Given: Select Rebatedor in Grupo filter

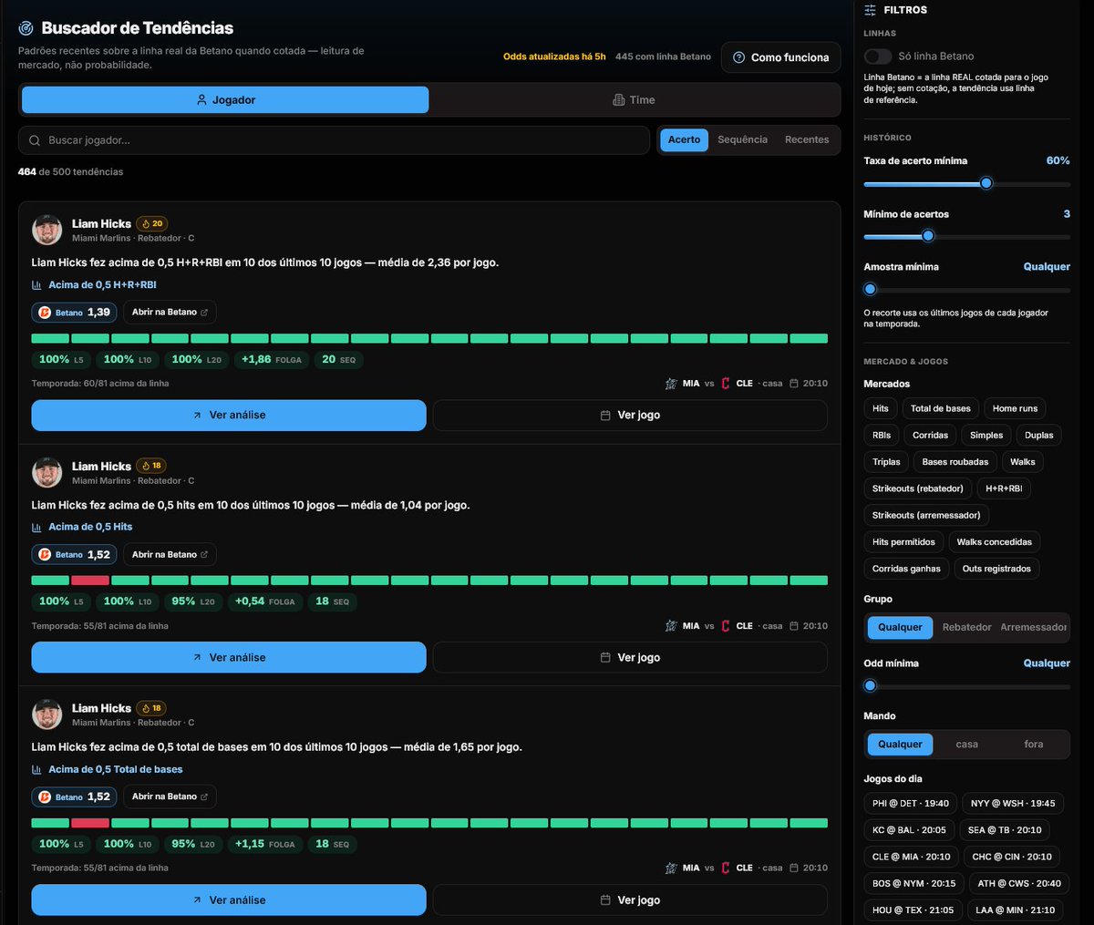Looking at the screenshot, I should click(966, 628).
